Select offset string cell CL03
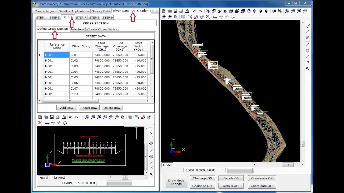 click(81, 66)
